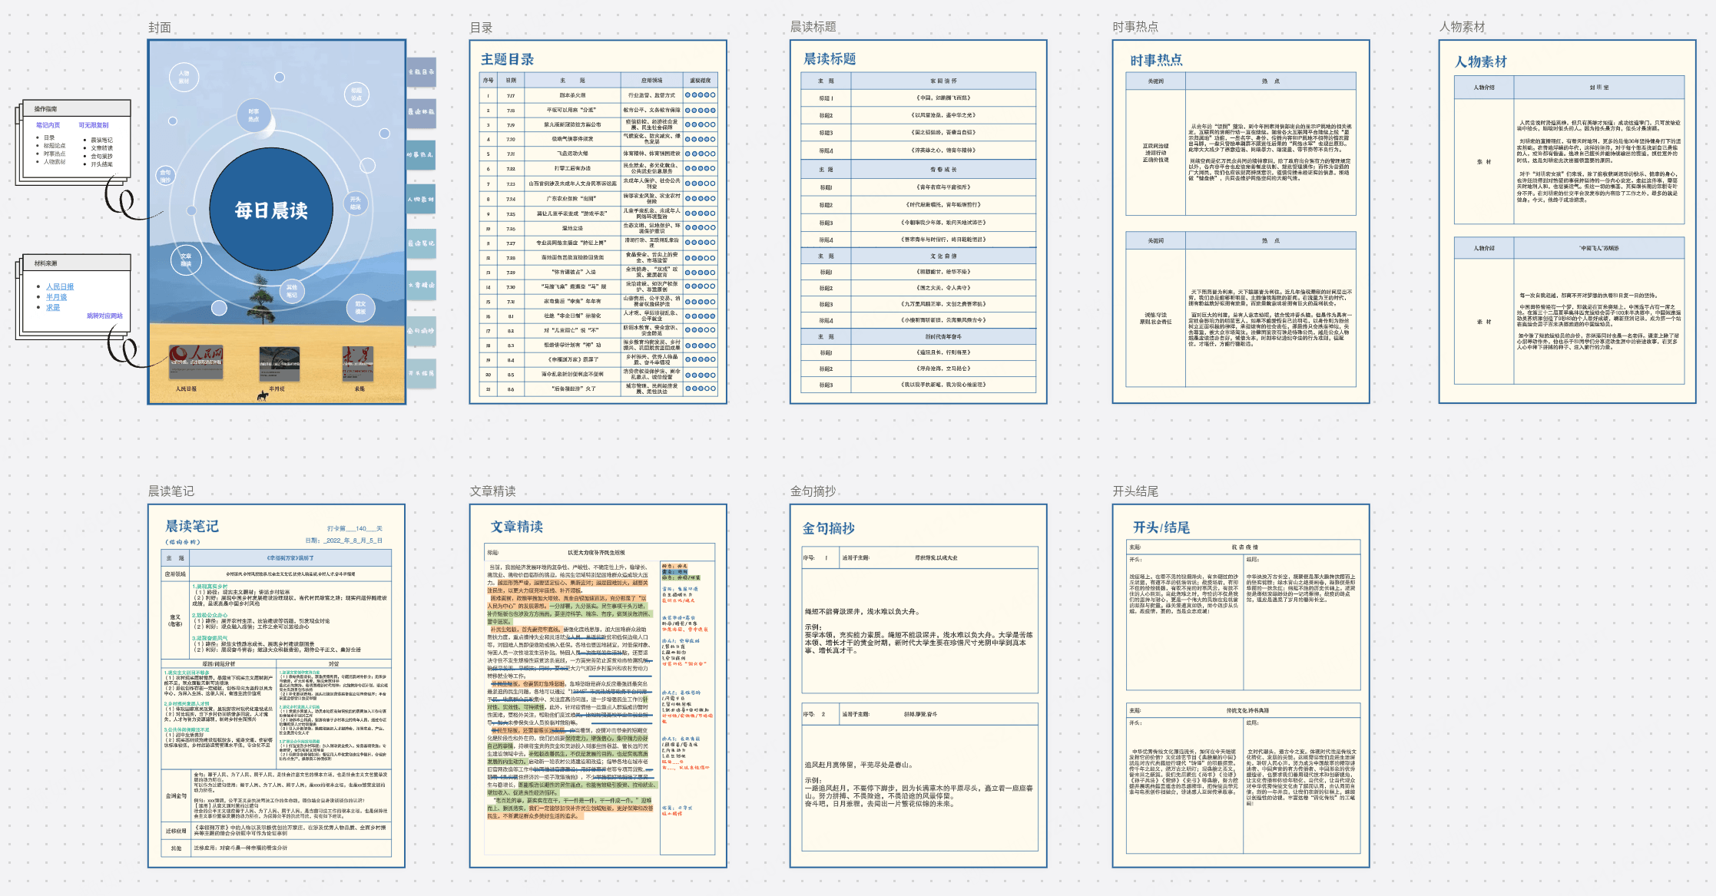Select the 开头结尾 side tab beside the cover
The image size is (1716, 896).
tap(421, 373)
